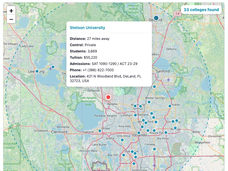Click the '33 colleges found' badge
228x171 pixels.
click(x=201, y=10)
